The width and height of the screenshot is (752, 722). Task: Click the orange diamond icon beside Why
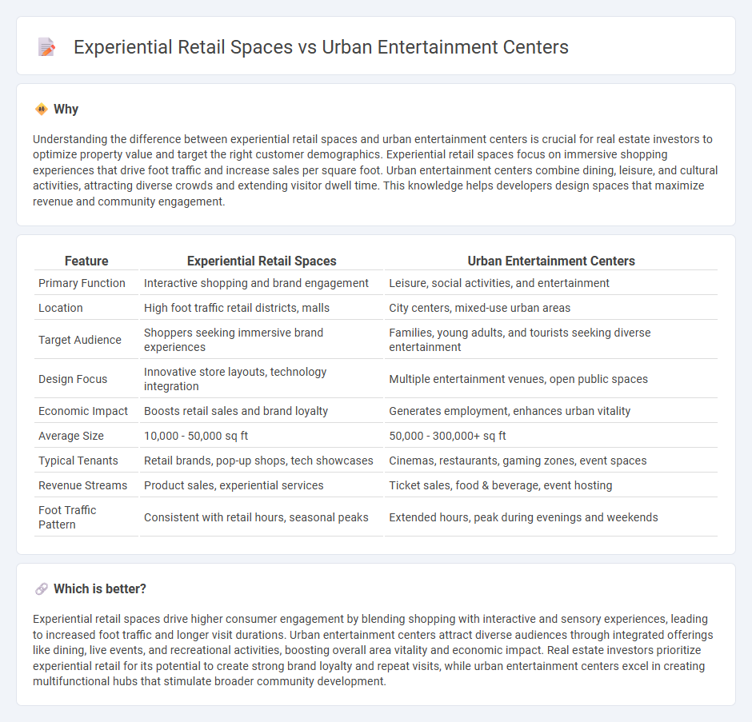click(x=42, y=110)
